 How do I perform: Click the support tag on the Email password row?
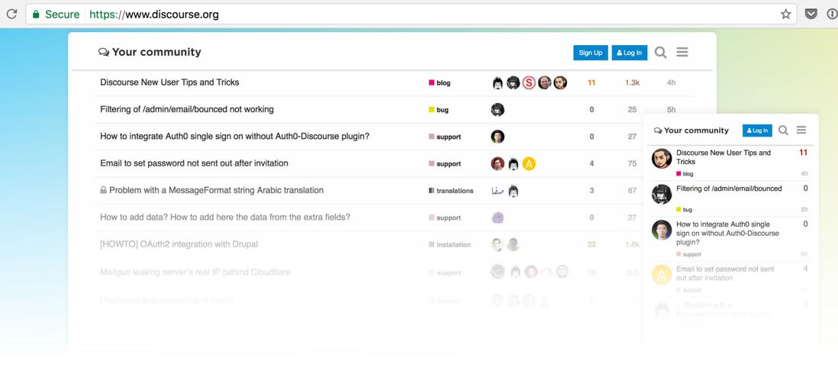pos(445,164)
